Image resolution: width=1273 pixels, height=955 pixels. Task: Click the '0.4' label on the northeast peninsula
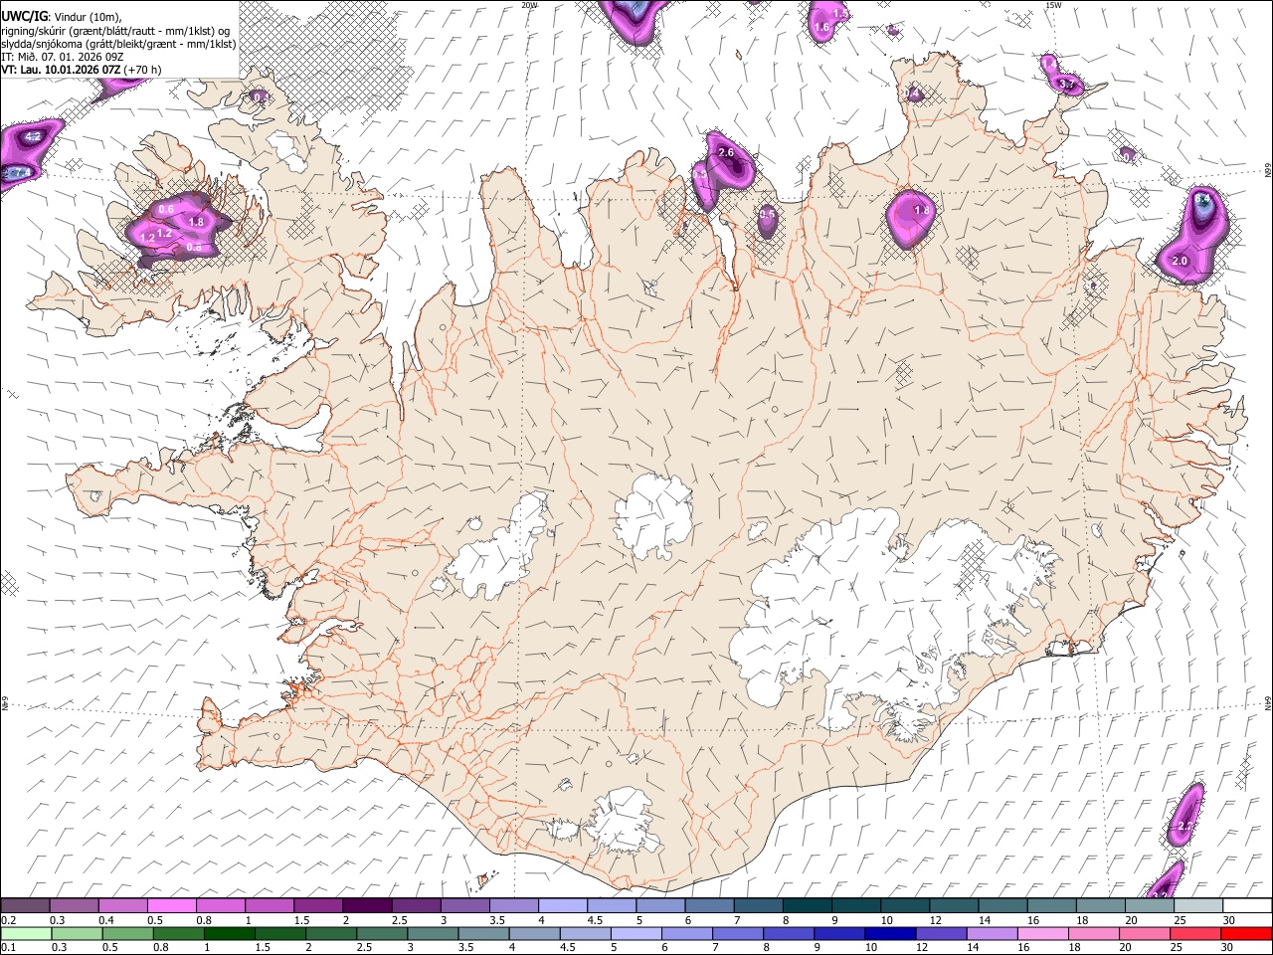tap(913, 95)
